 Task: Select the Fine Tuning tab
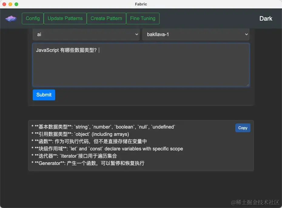(143, 18)
